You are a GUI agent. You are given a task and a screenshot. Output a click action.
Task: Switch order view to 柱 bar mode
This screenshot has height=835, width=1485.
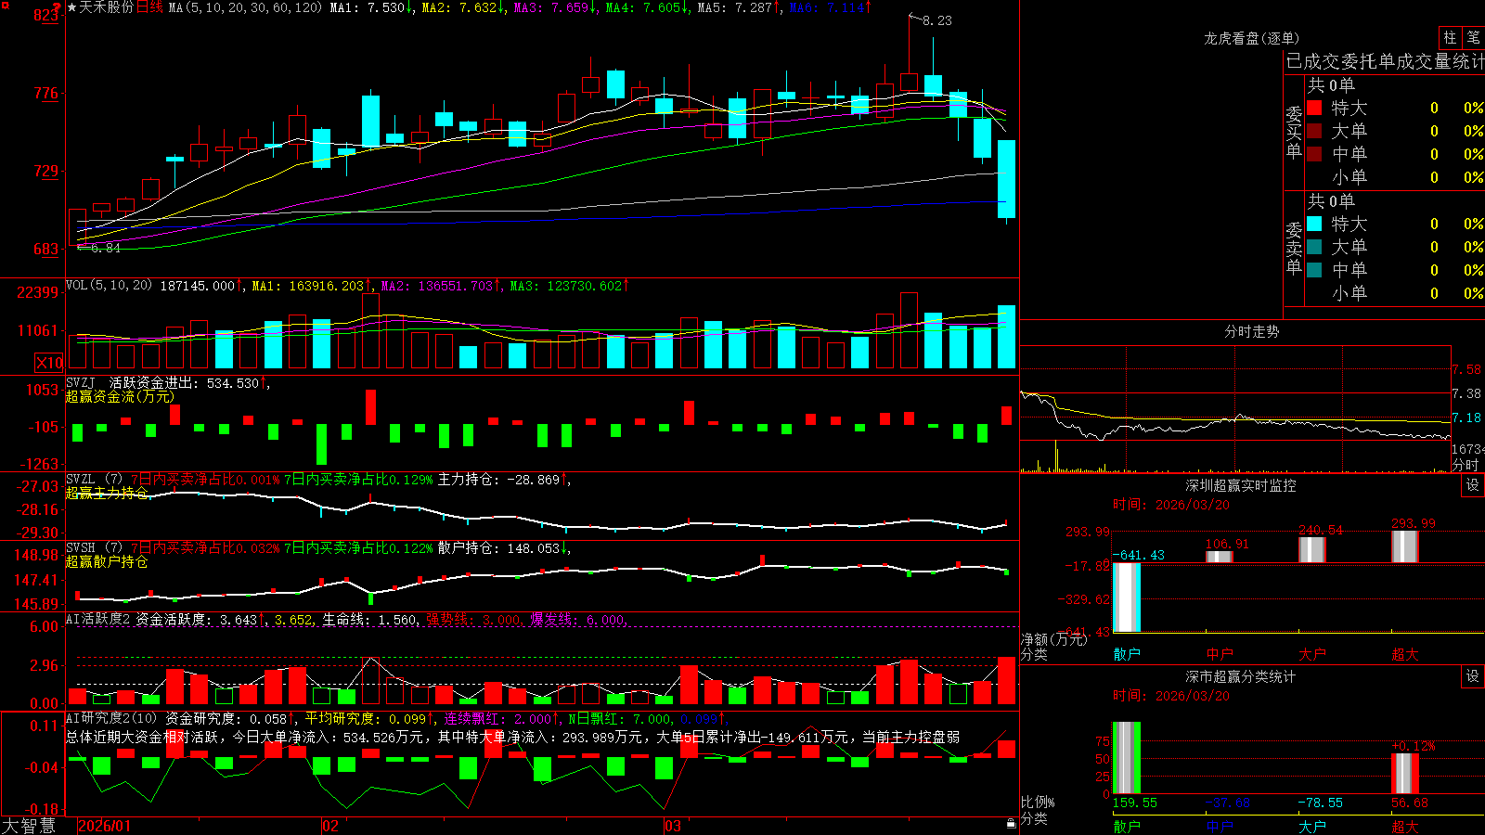click(x=1450, y=38)
